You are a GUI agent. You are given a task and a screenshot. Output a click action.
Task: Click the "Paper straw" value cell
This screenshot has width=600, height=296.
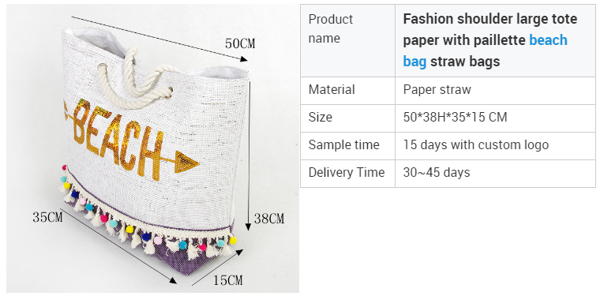495,91
